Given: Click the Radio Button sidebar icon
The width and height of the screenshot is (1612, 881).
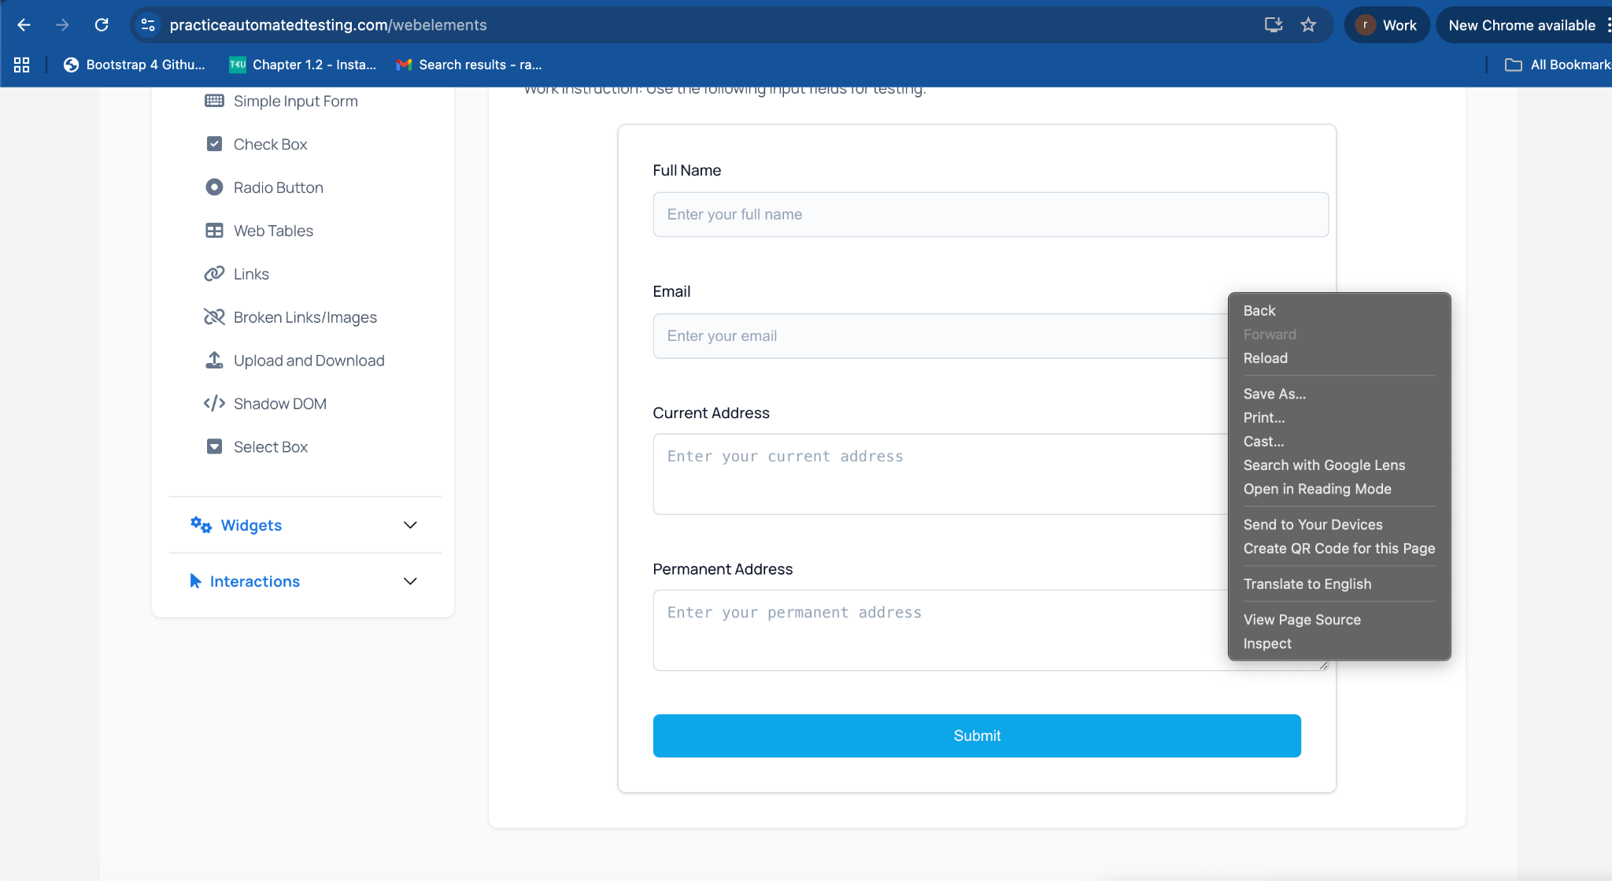Looking at the screenshot, I should coord(214,187).
